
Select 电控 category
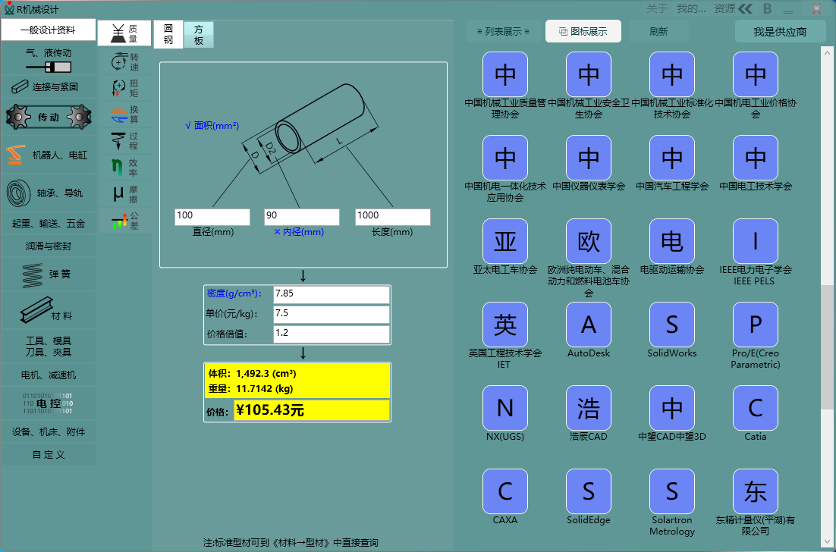tap(49, 403)
